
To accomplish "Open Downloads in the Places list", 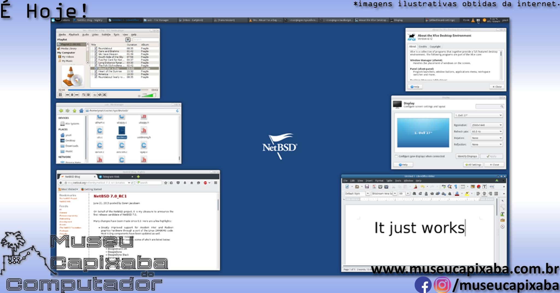I will pyautogui.click(x=69, y=146).
